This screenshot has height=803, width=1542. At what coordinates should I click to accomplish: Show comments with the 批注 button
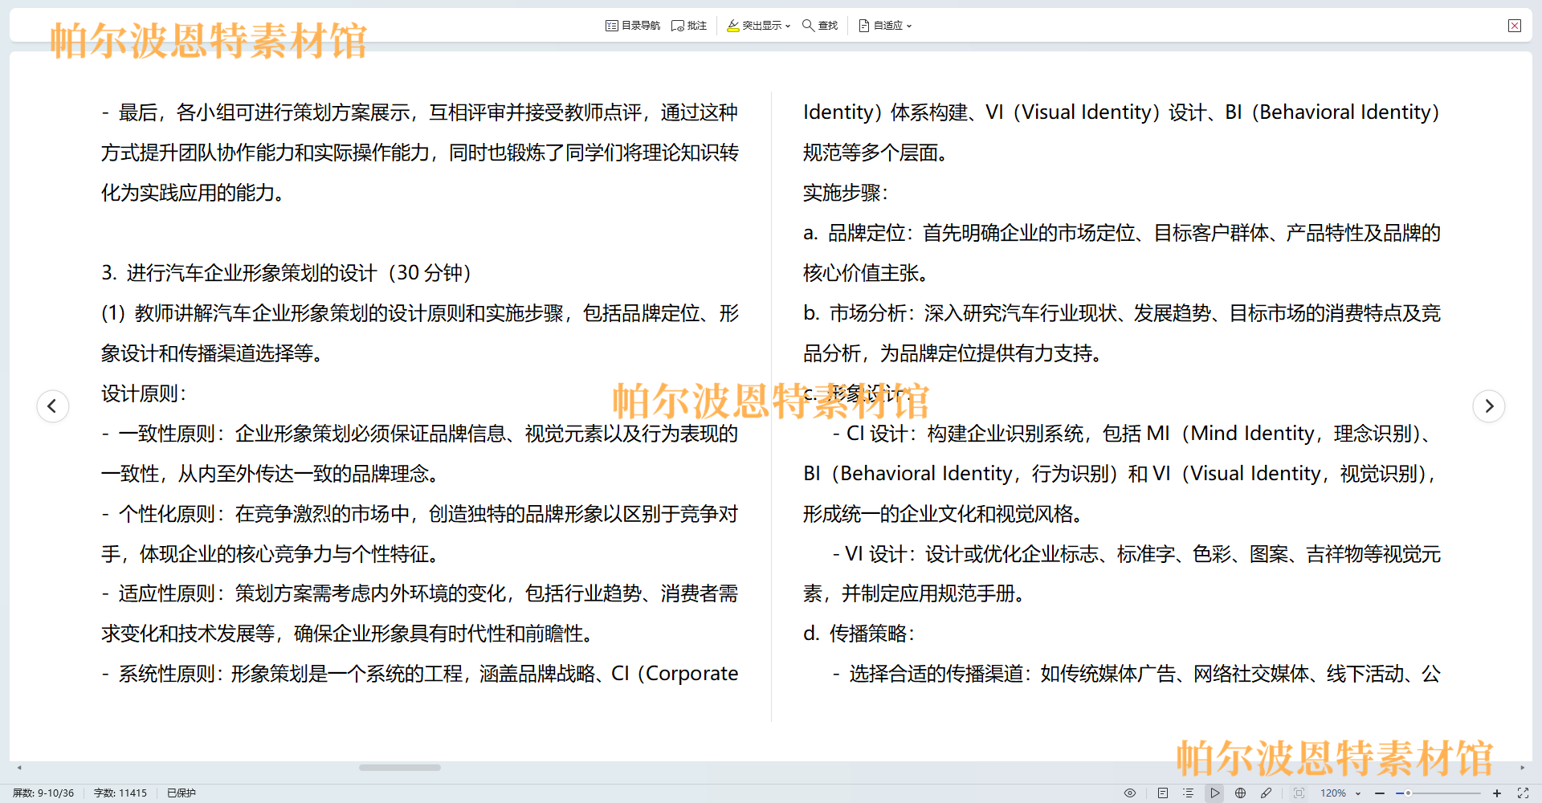(689, 26)
